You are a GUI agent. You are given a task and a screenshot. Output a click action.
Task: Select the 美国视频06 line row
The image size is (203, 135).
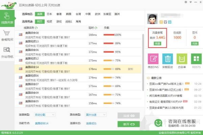pyautogui.click(x=78, y=78)
